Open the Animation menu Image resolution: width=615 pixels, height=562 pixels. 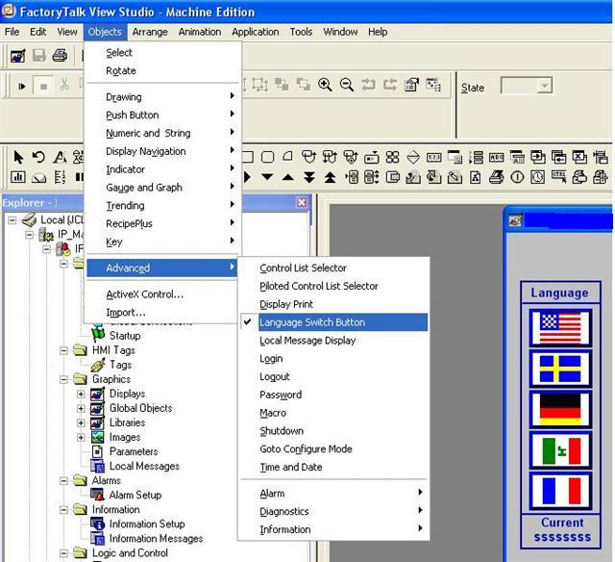tap(200, 32)
